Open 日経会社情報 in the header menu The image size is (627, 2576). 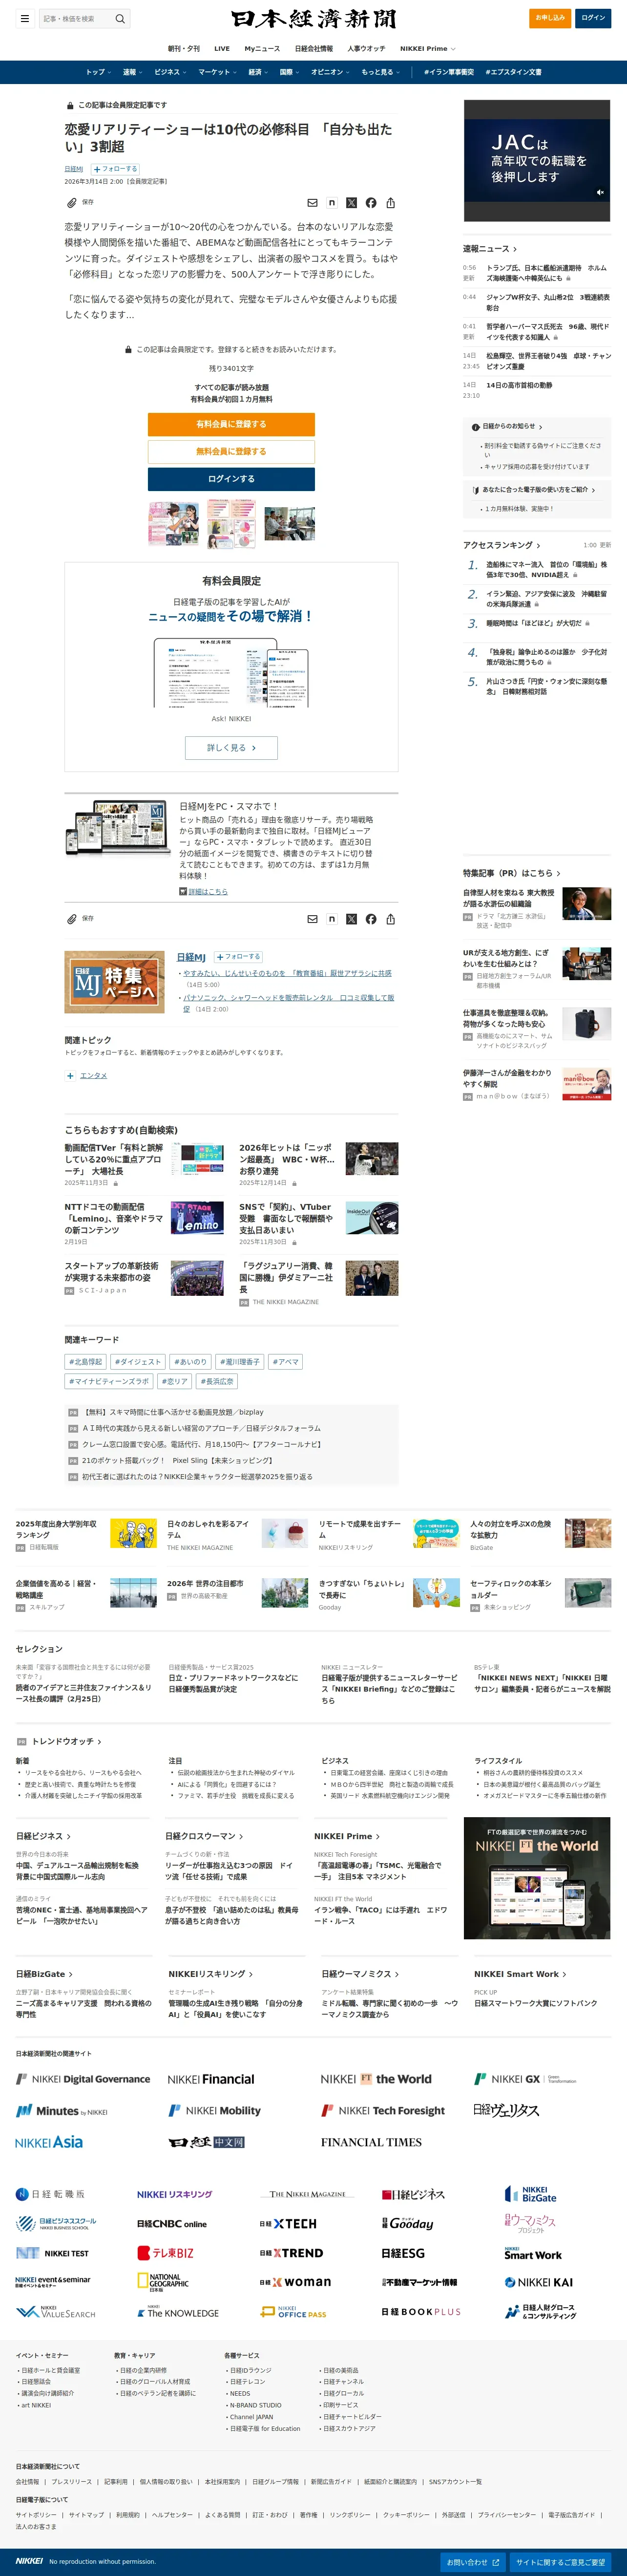coord(314,48)
